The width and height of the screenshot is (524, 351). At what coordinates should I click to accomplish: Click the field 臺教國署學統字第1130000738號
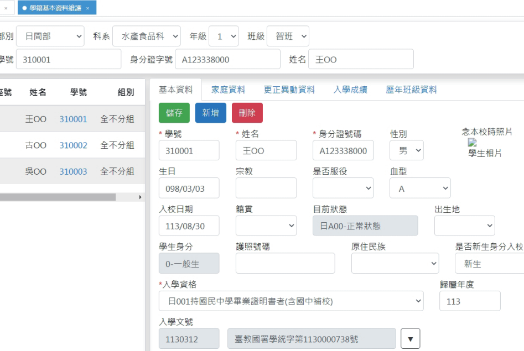312,339
